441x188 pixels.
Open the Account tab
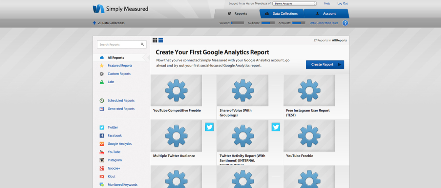point(326,13)
